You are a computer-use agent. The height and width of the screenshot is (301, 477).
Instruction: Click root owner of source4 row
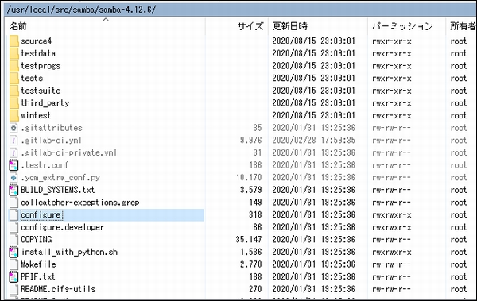(459, 41)
